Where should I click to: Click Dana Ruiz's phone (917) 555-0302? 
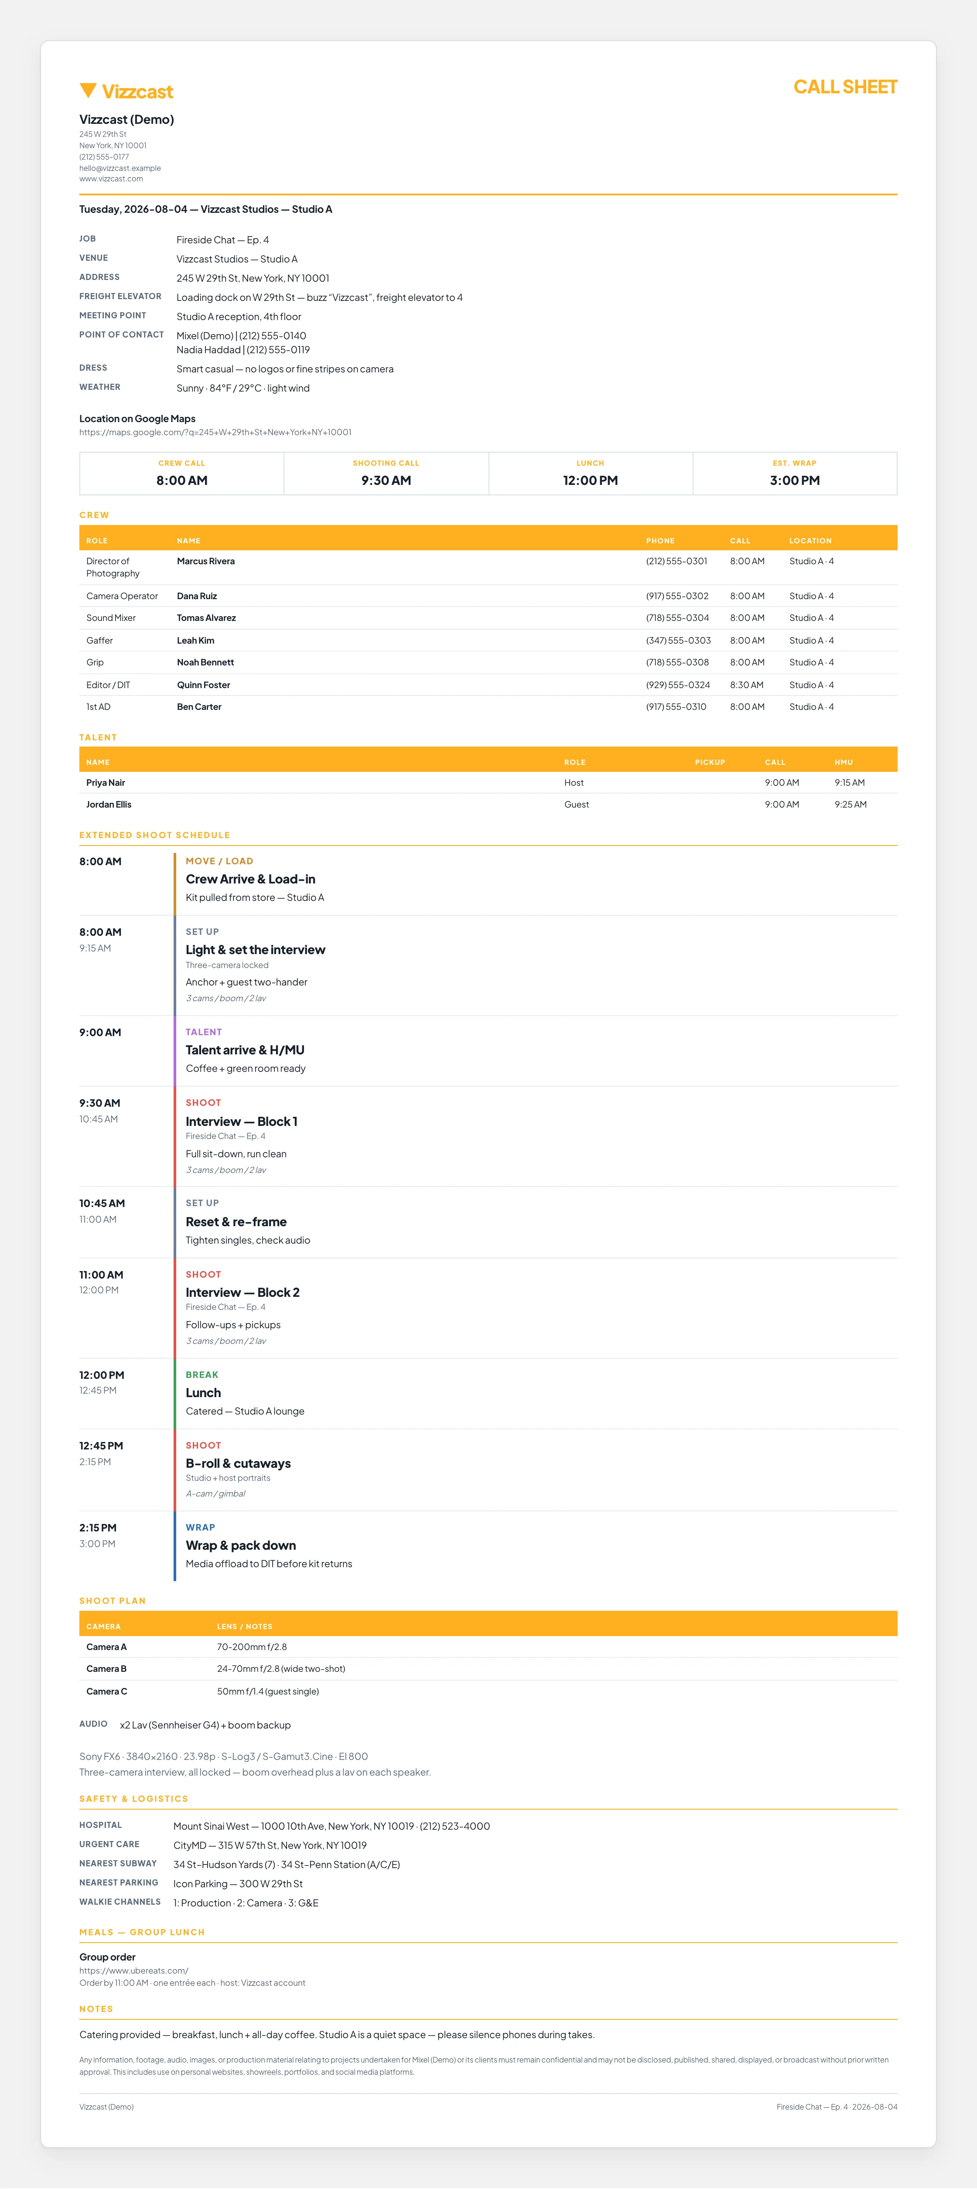click(678, 597)
